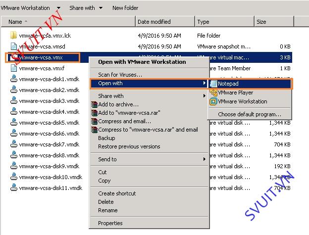Select the vmware-vcsa-disk5.vmdk file name
This screenshot has height=235, width=309.
click(49, 123)
